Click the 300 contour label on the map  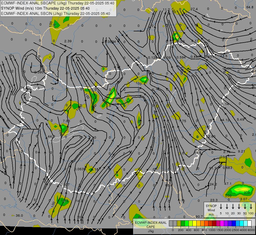[247, 192]
